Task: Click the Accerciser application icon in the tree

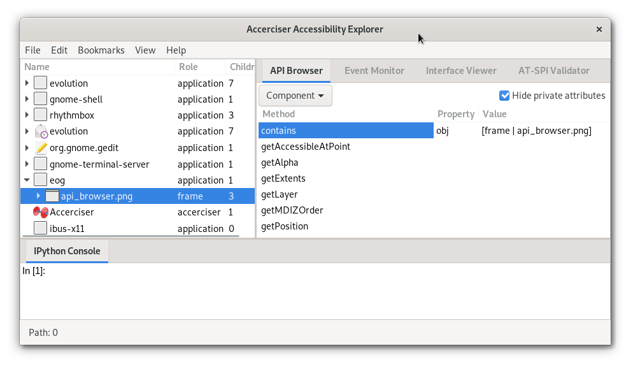Action: pyautogui.click(x=41, y=212)
